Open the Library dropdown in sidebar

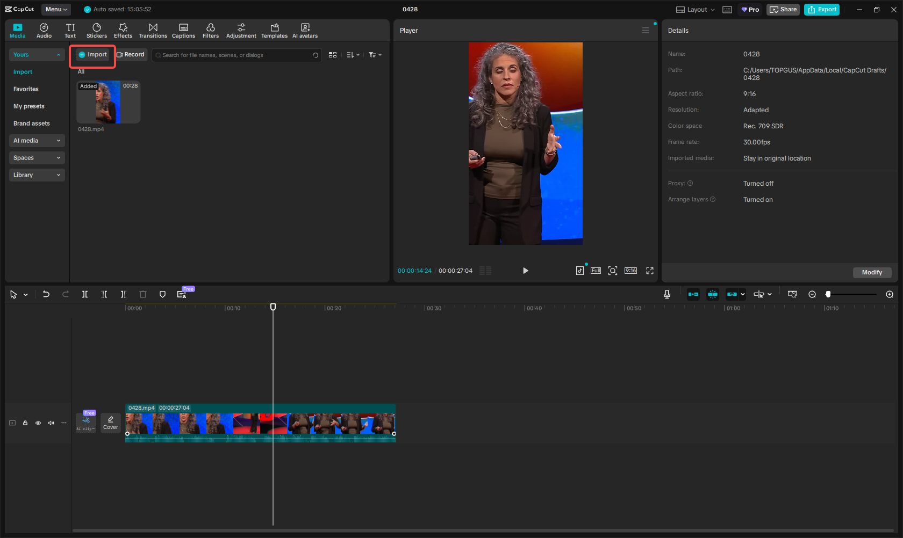point(37,175)
